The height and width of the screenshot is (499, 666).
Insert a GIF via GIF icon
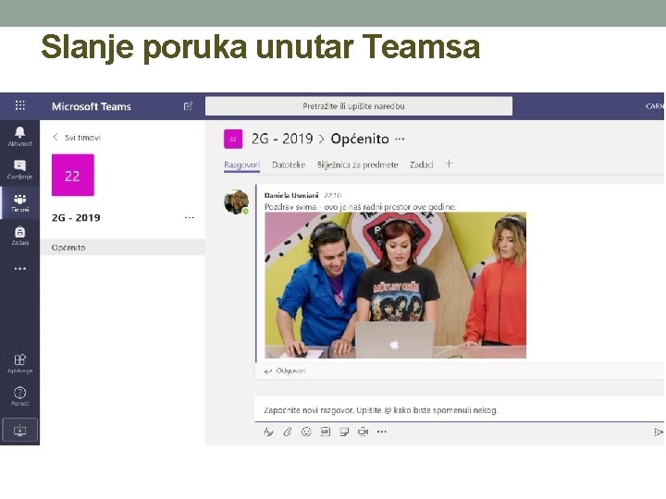(326, 432)
